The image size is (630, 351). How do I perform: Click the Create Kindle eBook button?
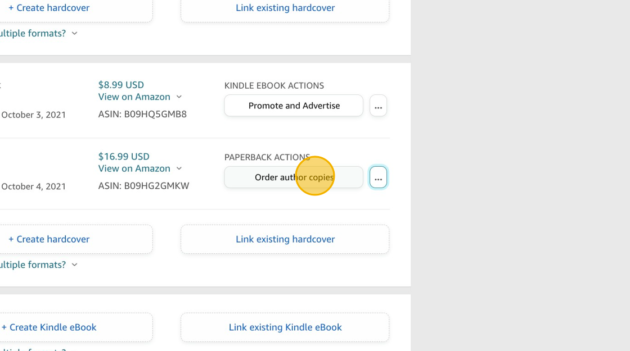[x=49, y=327]
